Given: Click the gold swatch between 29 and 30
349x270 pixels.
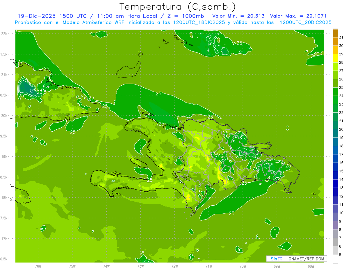Looking at the screenshot, I should click(335, 50).
